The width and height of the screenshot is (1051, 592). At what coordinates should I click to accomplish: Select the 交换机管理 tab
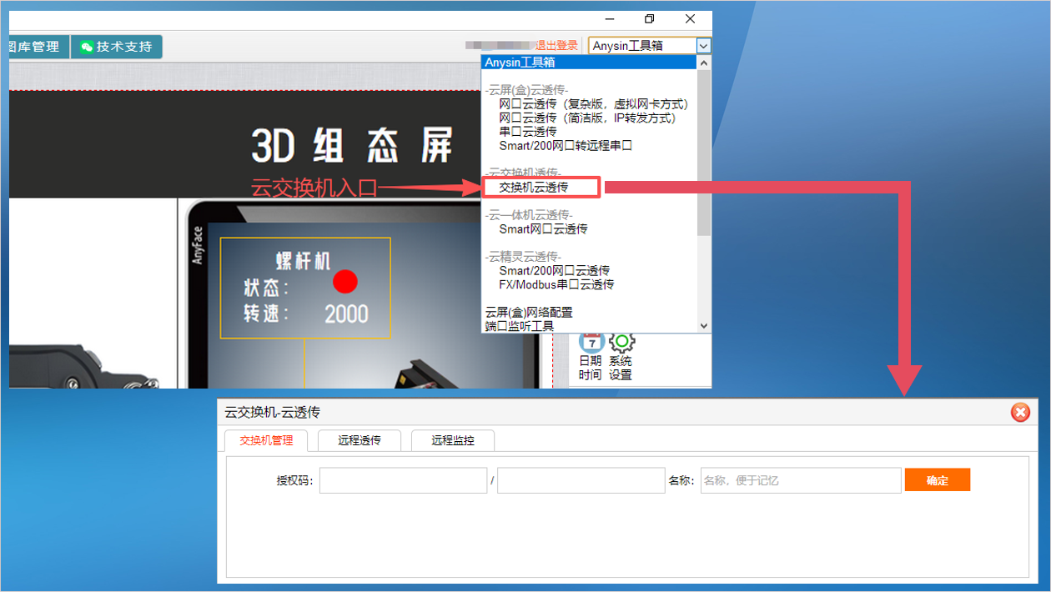coord(266,440)
